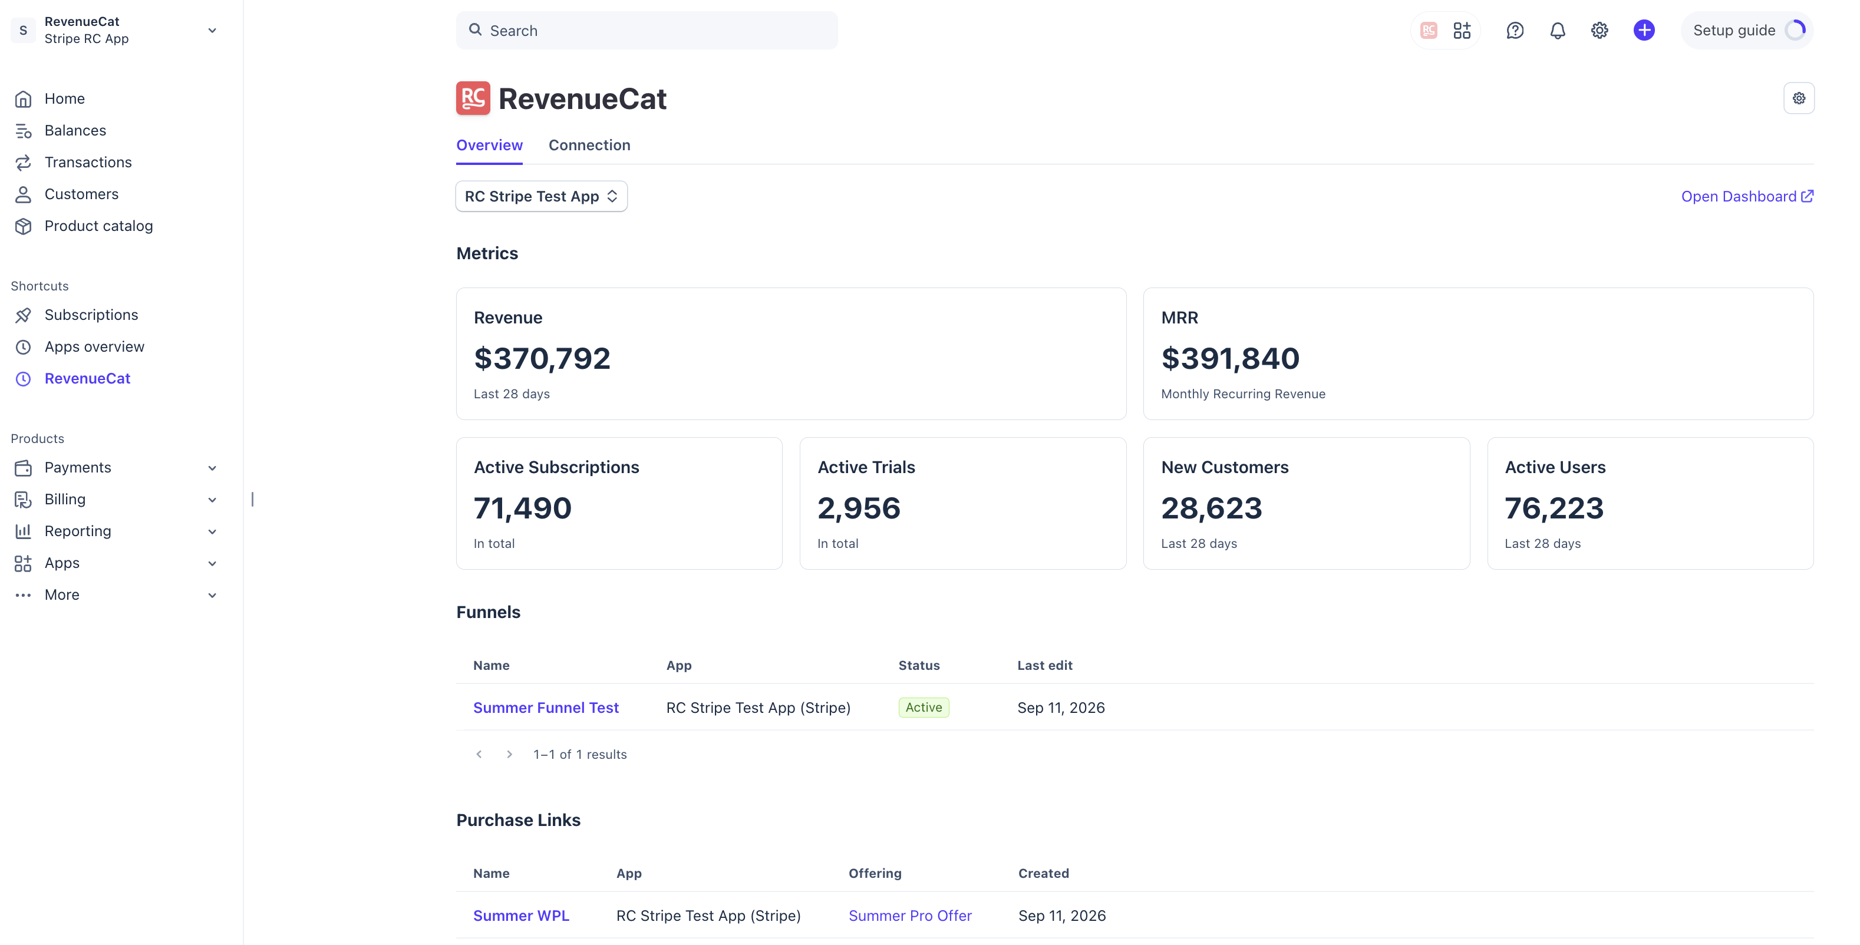
Task: Click the RevenueCat logo beside page title
Action: point(473,98)
